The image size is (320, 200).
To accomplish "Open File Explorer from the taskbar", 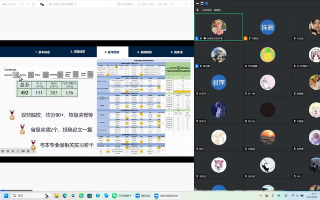I will click(x=57, y=196).
